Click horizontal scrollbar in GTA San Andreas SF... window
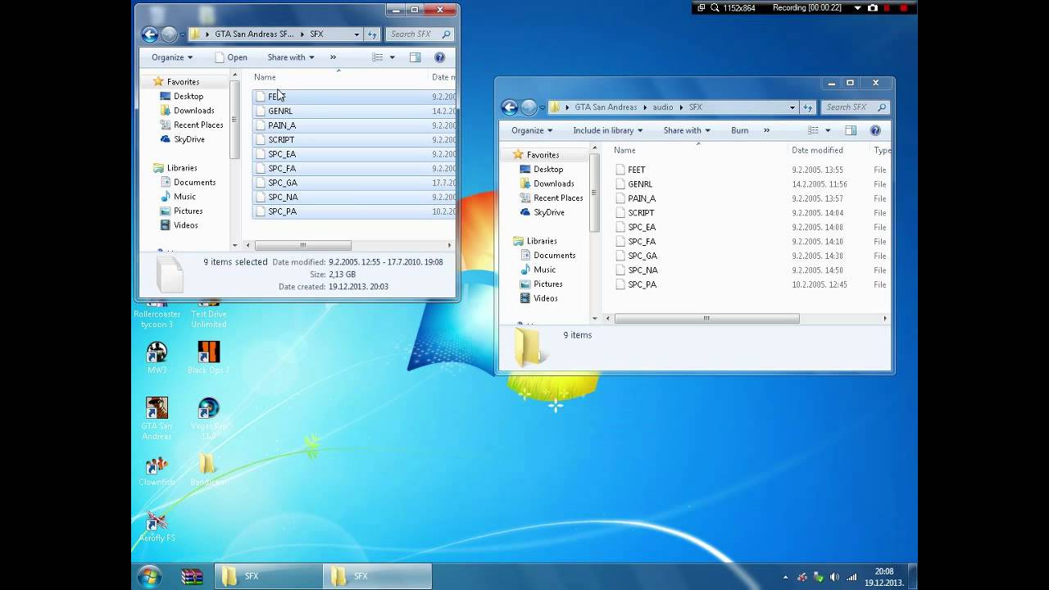The width and height of the screenshot is (1049, 590). (x=302, y=246)
